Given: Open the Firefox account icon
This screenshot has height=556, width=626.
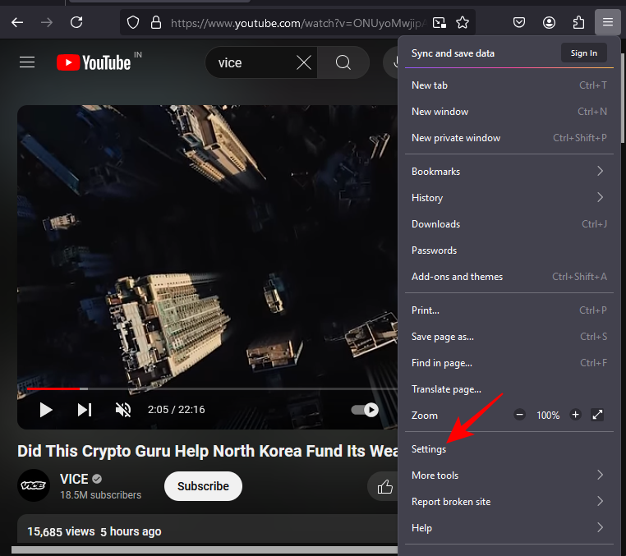Looking at the screenshot, I should pyautogui.click(x=549, y=22).
